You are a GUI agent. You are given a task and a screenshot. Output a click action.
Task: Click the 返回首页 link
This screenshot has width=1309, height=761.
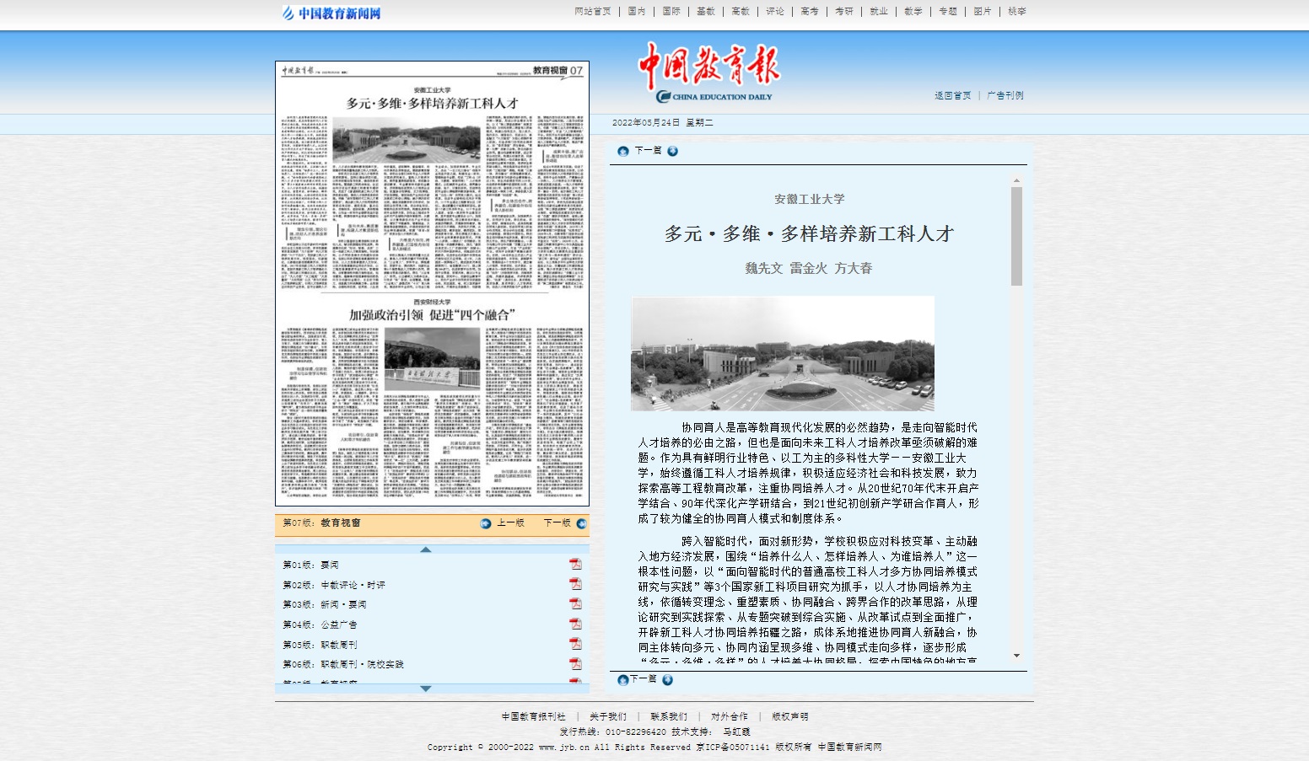pos(952,96)
